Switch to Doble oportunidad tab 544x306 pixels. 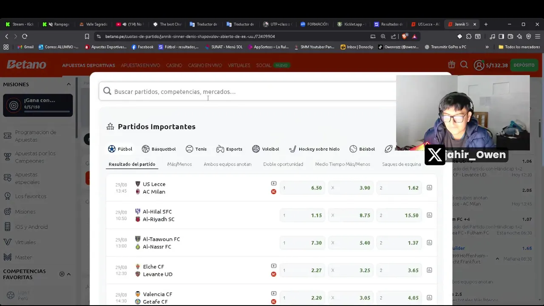[x=283, y=164]
